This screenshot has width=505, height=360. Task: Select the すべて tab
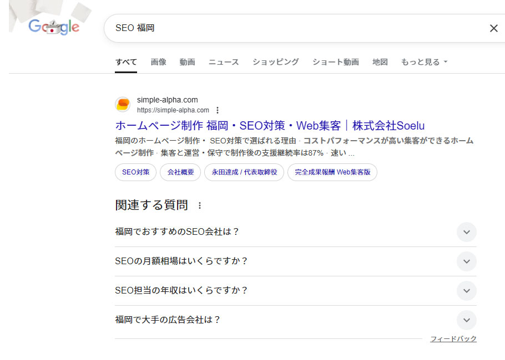pyautogui.click(x=126, y=62)
